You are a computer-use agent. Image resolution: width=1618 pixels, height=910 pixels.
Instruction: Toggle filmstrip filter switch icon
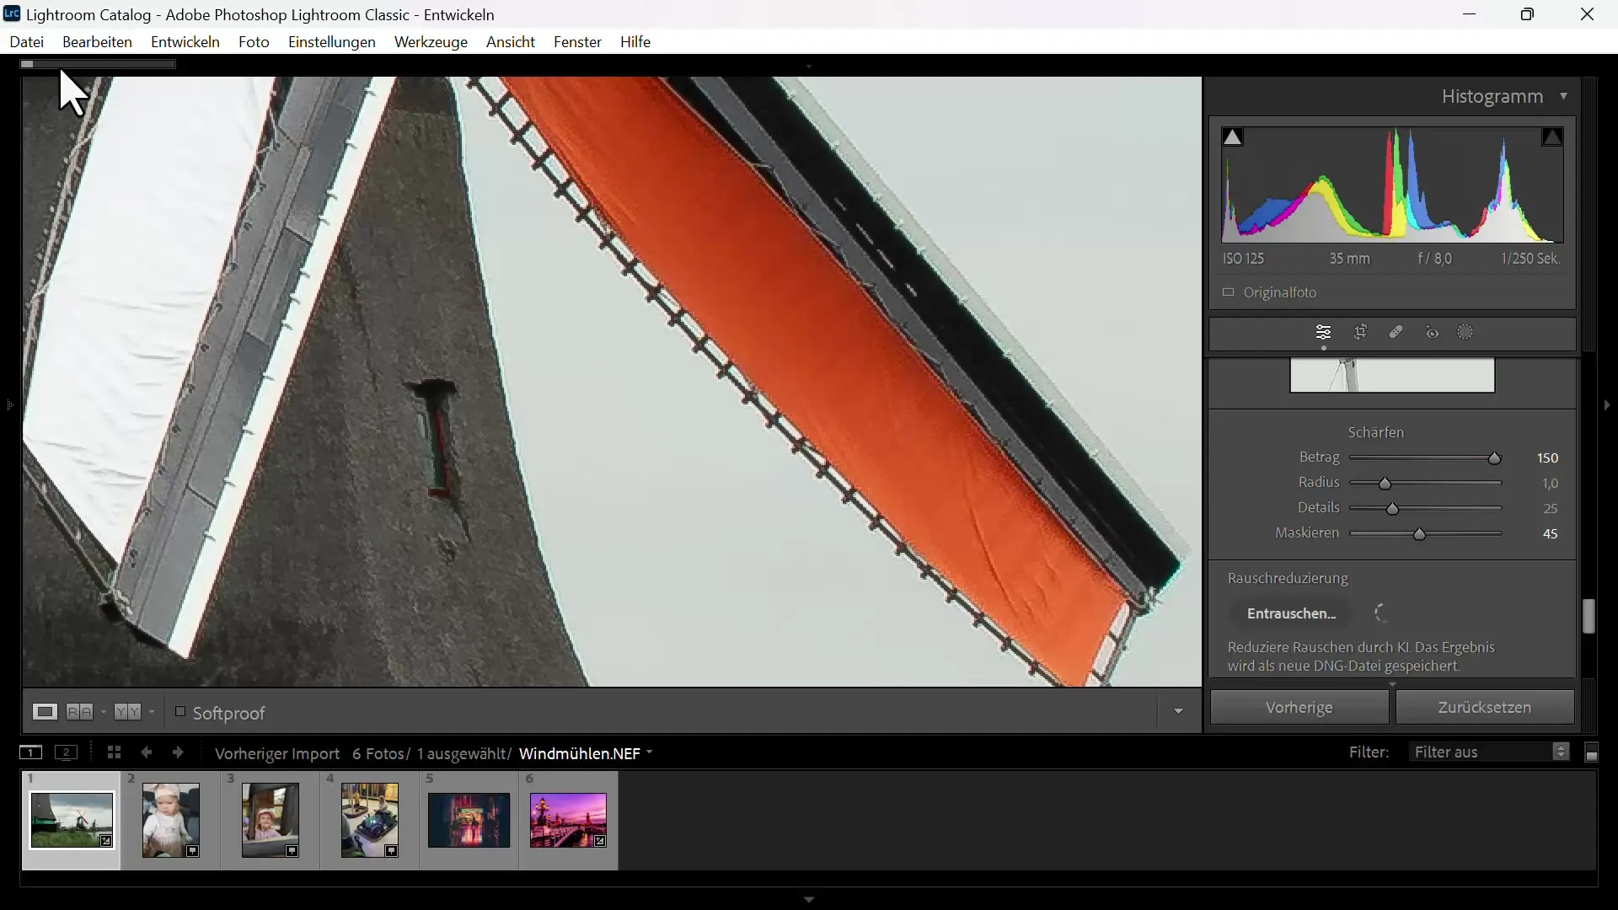point(1592,752)
